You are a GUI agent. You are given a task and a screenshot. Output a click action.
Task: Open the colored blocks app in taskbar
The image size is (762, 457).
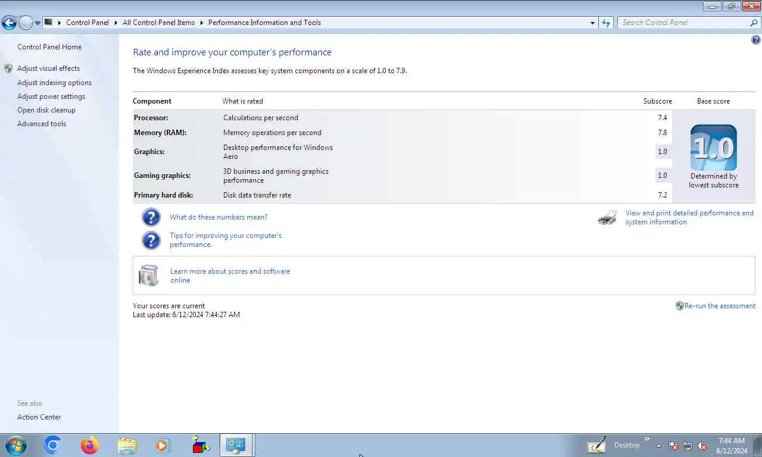(x=201, y=445)
